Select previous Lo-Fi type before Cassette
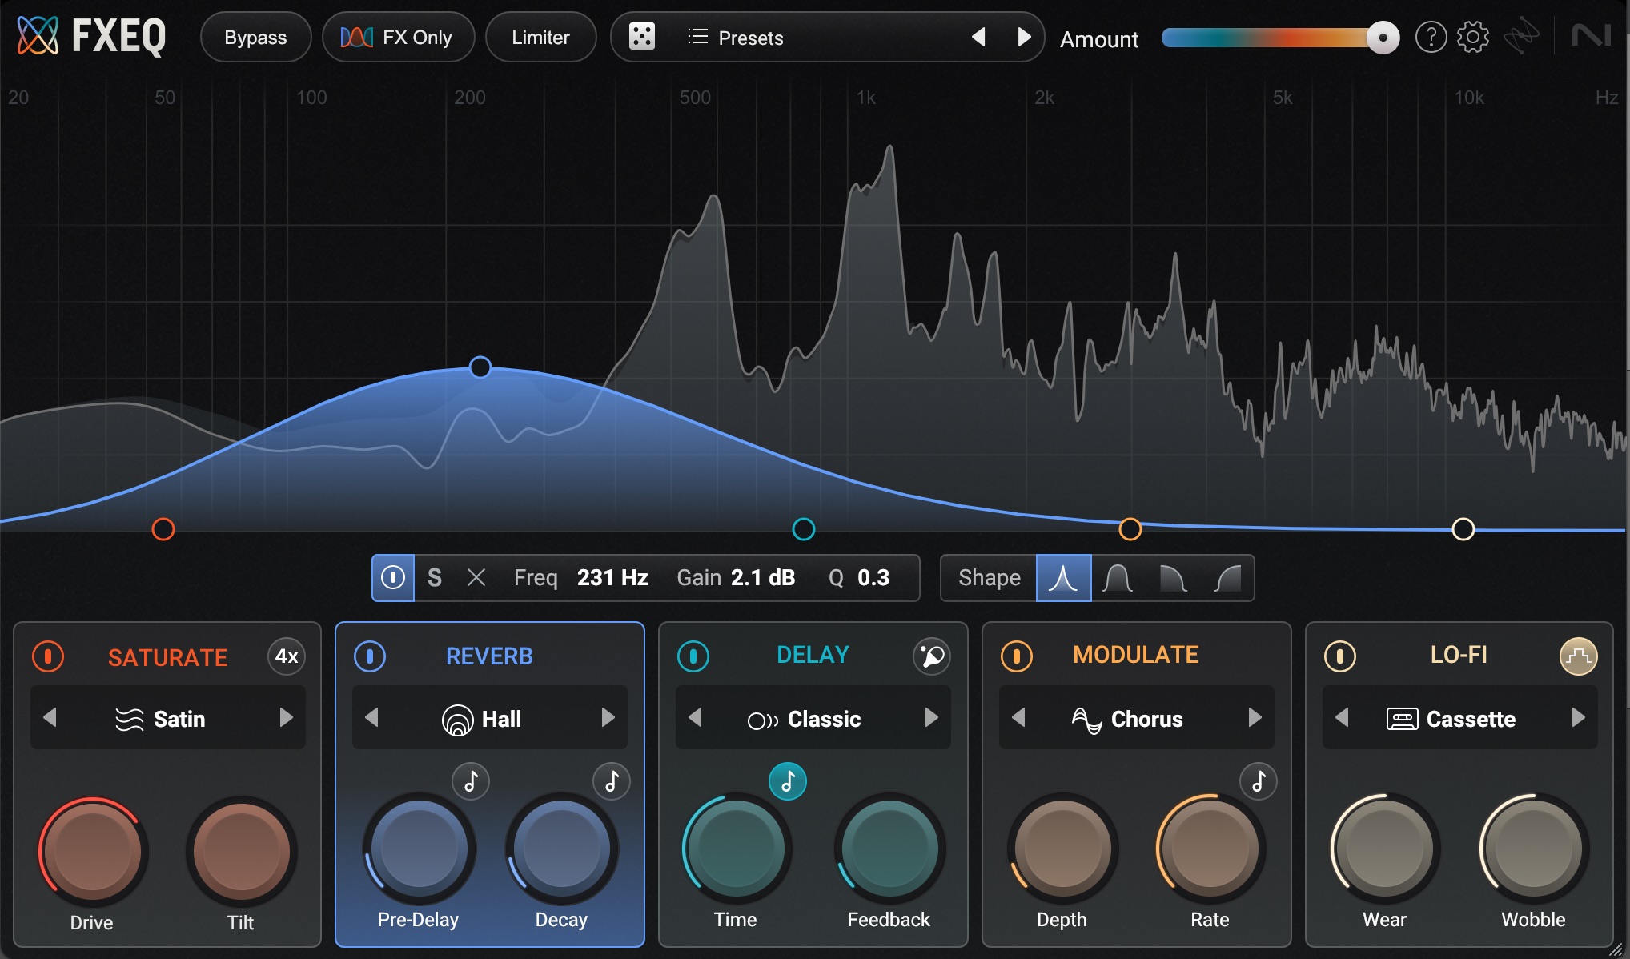Screen dimensions: 1630x959 click(x=1342, y=717)
